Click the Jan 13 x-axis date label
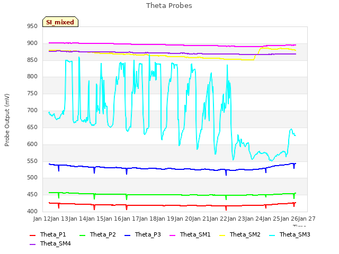Viewport: 339px width, 254px height. [x=60, y=219]
